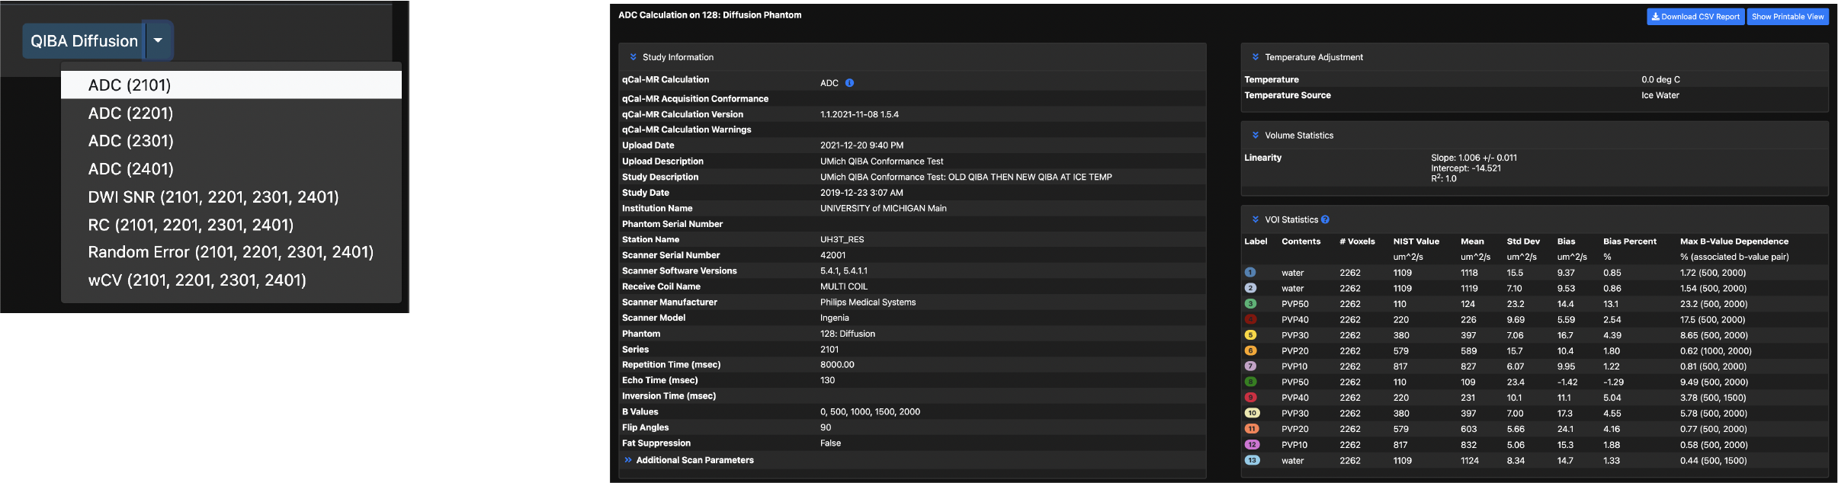Click the QIBA Diffusion button

click(84, 41)
